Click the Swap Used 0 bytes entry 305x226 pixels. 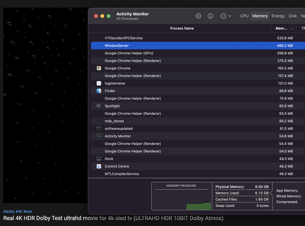tap(242, 206)
